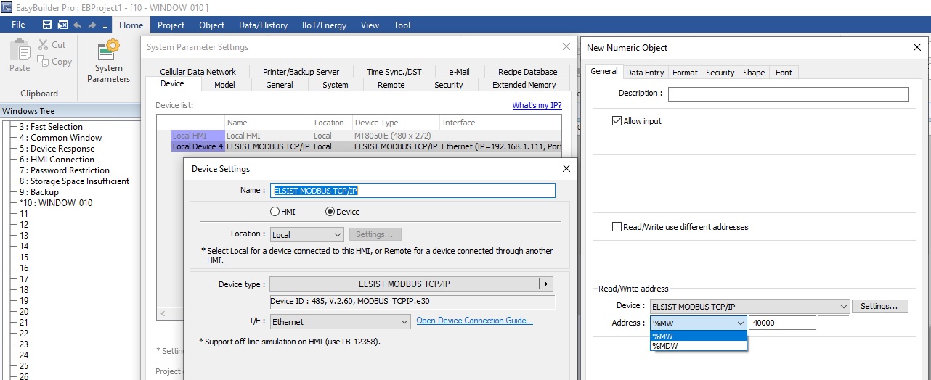Select 3 : Fast Selection in Windows Tree

coord(51,127)
